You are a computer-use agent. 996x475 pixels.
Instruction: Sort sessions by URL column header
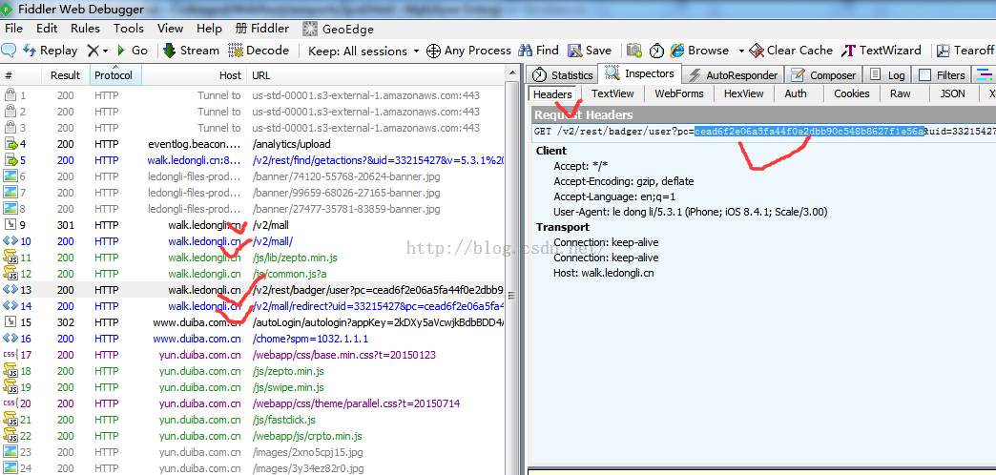point(375,75)
